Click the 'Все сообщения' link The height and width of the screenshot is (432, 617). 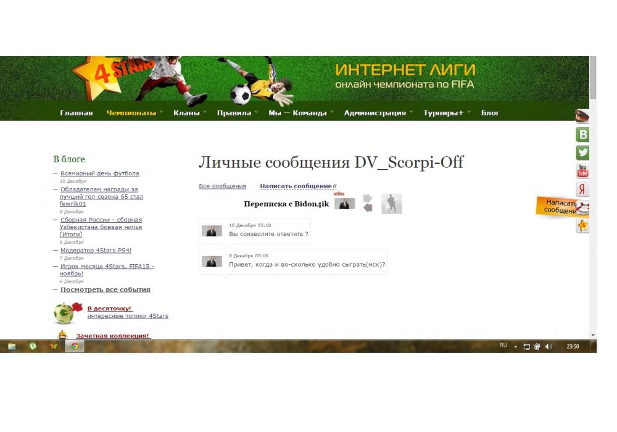(222, 186)
